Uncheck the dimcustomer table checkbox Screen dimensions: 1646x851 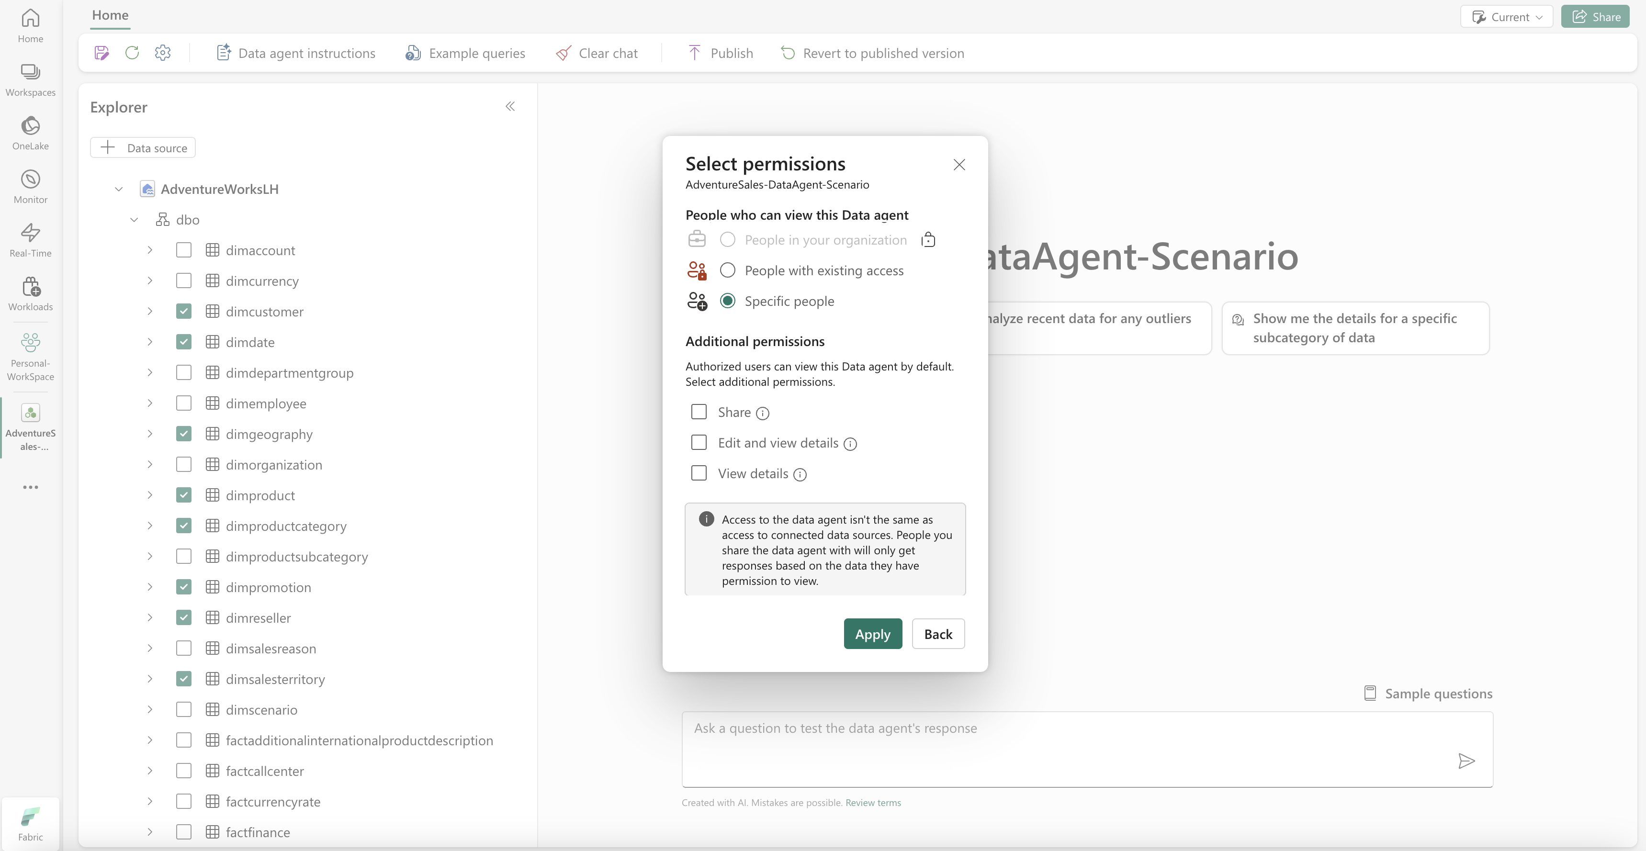point(183,312)
